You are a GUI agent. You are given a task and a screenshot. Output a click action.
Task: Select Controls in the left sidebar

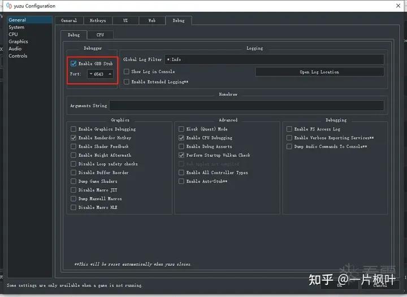point(18,56)
